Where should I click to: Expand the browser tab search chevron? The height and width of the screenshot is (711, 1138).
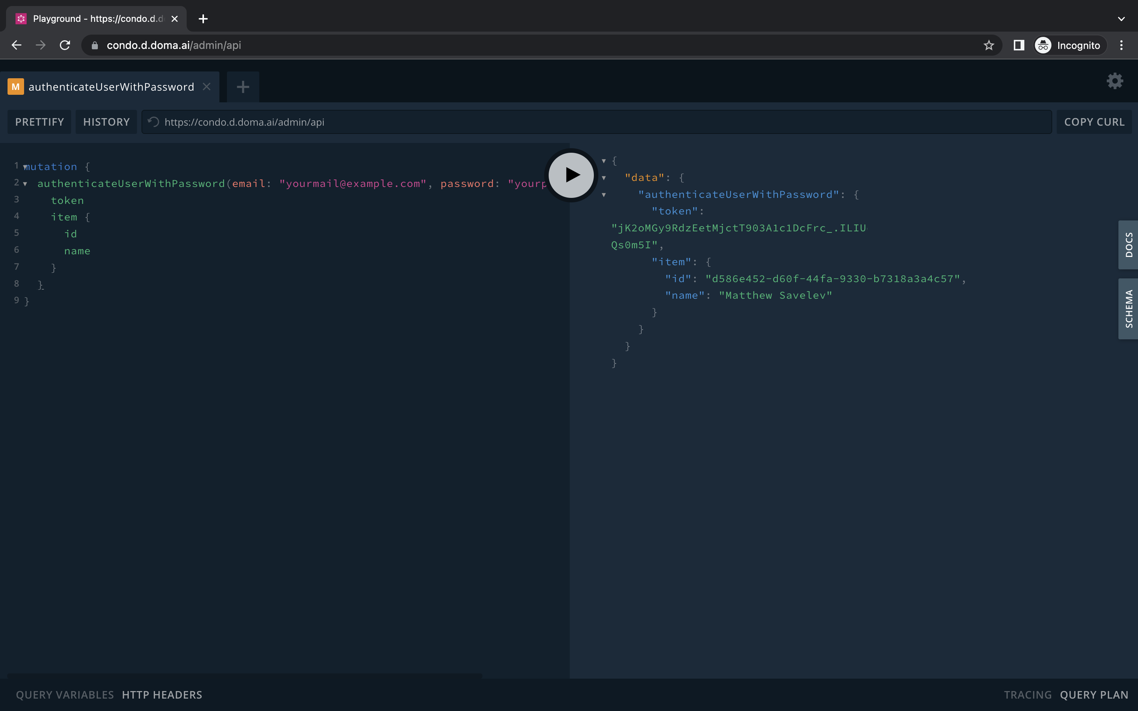pyautogui.click(x=1121, y=19)
